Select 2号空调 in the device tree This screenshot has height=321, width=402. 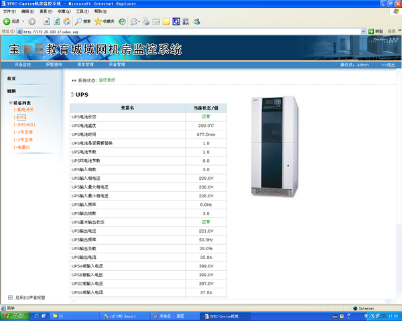[x=25, y=140]
